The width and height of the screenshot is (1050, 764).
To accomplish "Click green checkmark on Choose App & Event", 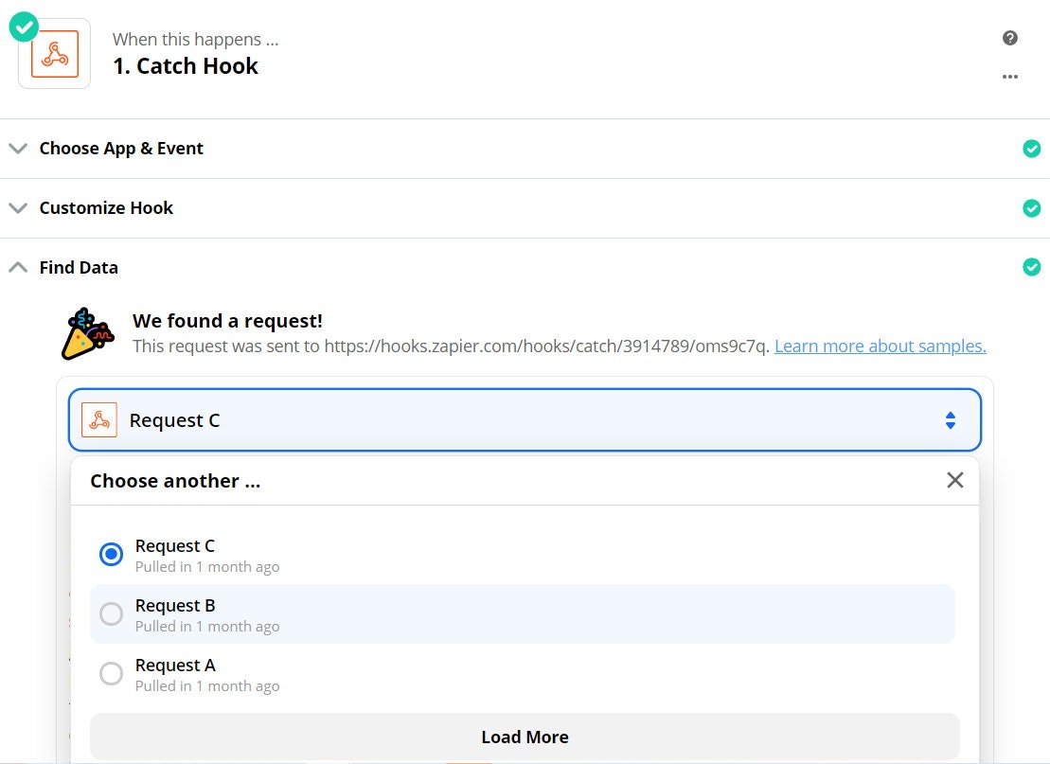I will tap(1031, 149).
